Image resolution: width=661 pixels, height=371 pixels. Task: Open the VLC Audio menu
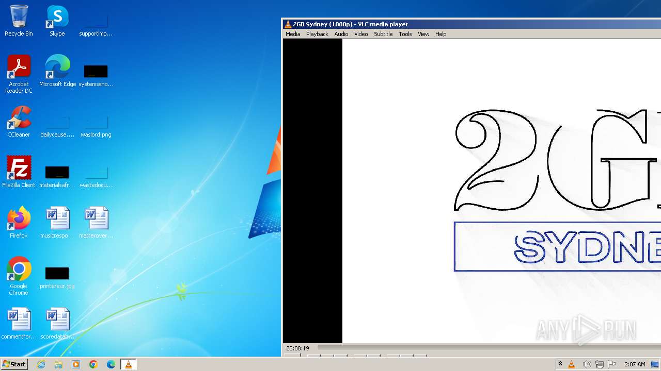(341, 34)
